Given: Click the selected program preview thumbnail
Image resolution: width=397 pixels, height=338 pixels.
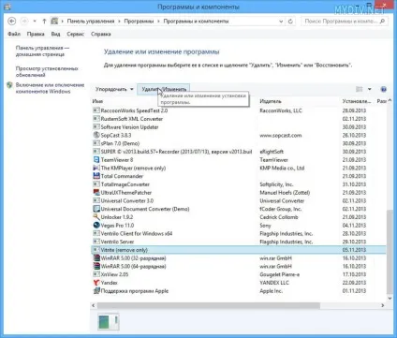Looking at the screenshot, I should tap(109, 322).
